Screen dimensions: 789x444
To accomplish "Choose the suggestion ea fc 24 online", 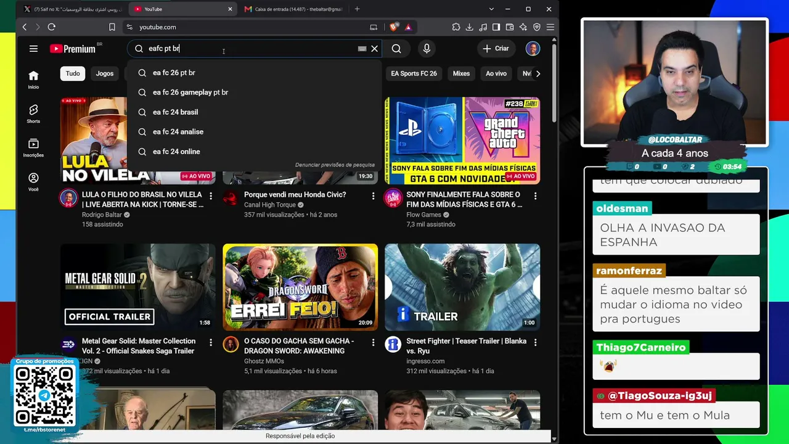I will pyautogui.click(x=254, y=152).
